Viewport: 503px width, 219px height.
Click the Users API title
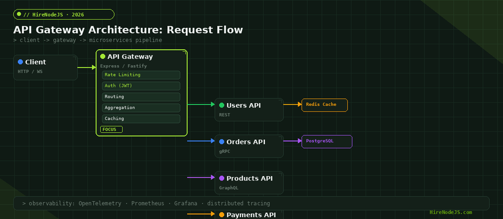(244, 105)
